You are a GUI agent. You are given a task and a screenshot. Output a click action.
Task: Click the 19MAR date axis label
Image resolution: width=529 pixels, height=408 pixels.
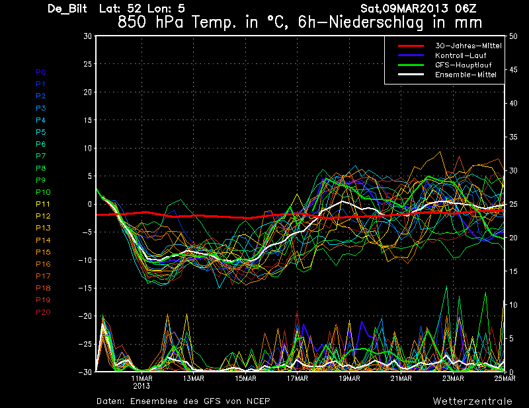[349, 378]
